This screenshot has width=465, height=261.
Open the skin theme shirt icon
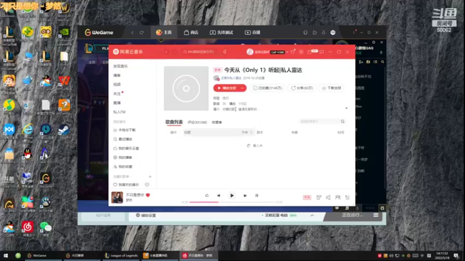pos(293,52)
